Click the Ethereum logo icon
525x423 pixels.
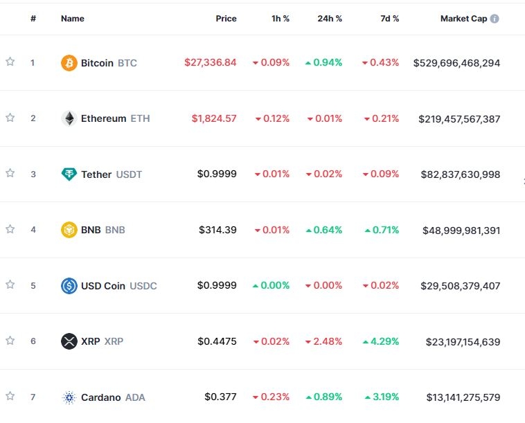(69, 118)
